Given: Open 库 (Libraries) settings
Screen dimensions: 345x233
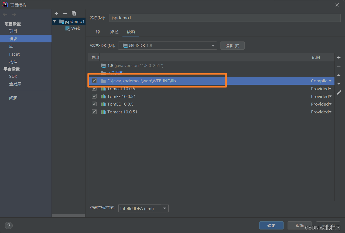Looking at the screenshot, I should (11, 46).
